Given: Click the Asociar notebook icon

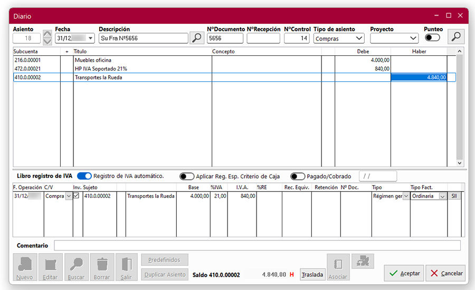Looking at the screenshot, I should [338, 267].
